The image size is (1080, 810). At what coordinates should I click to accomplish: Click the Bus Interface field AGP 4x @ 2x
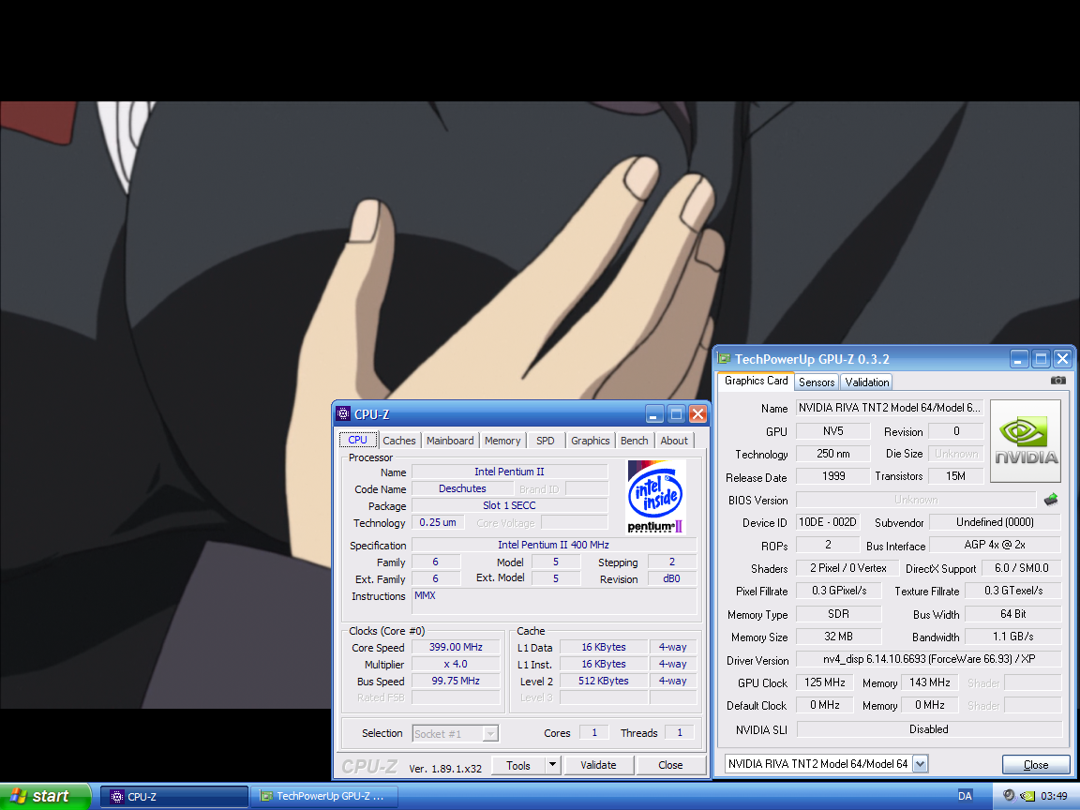point(995,545)
